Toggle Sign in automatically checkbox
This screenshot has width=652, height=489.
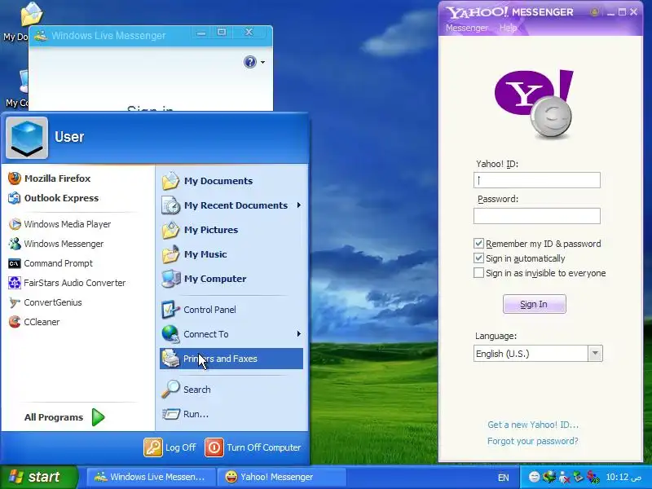[x=478, y=258]
